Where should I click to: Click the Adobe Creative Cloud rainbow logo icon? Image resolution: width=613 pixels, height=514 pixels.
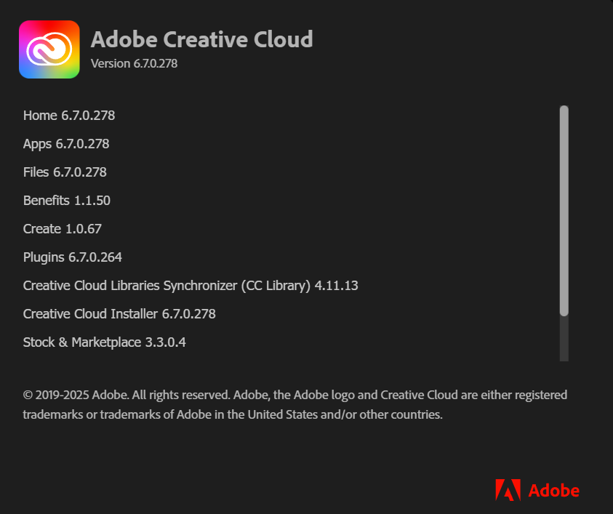(x=49, y=49)
